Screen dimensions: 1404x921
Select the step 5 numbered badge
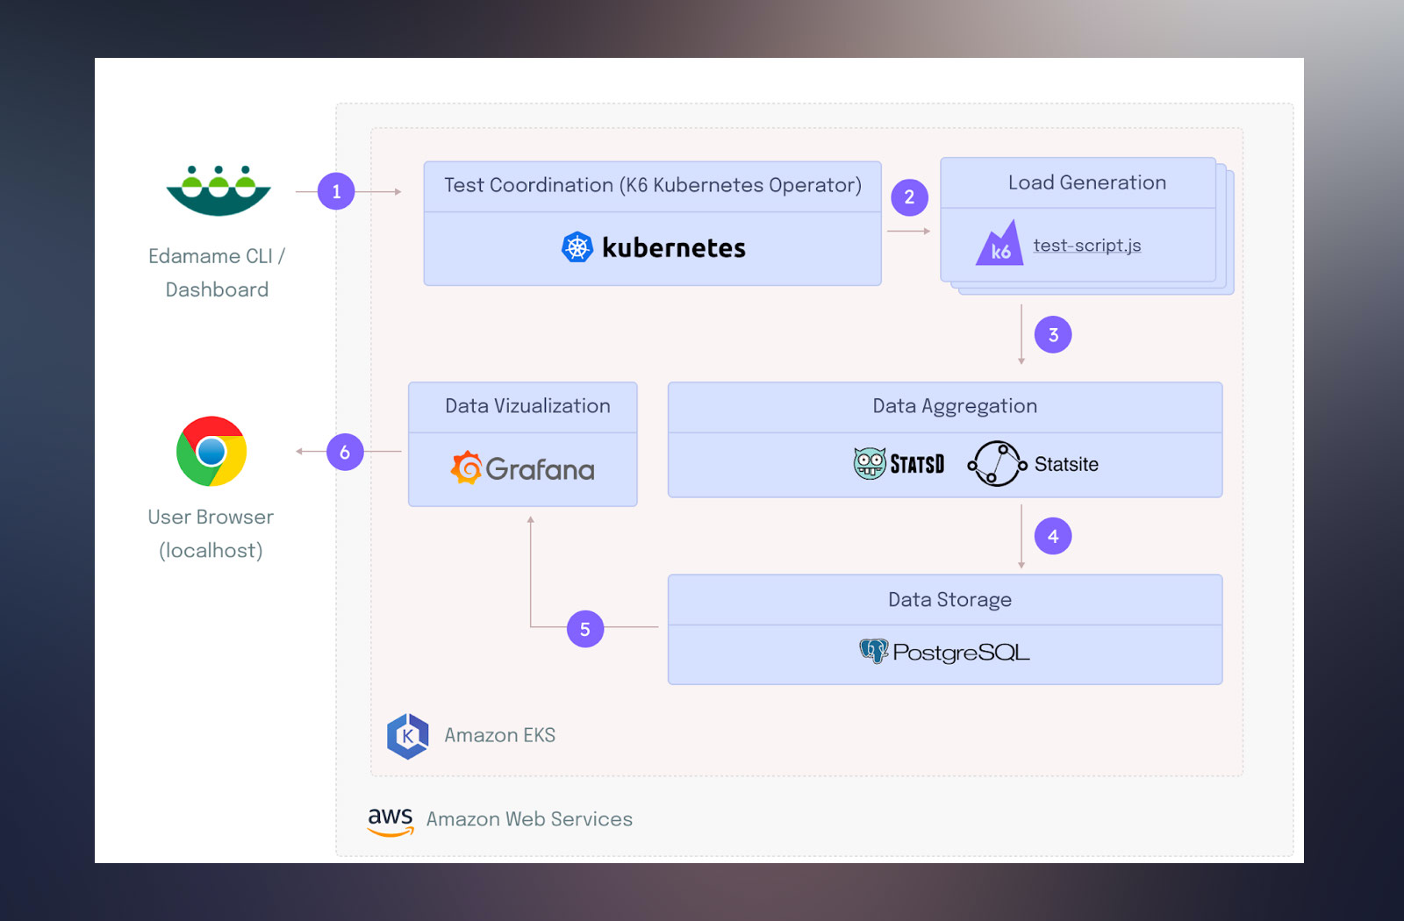[x=585, y=629]
